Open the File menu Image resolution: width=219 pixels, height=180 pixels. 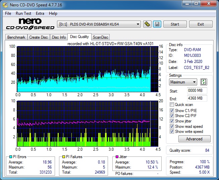[8, 13]
